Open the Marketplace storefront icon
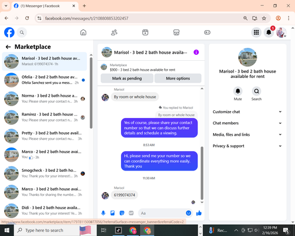This screenshot has height=236, width=295. tap(176, 32)
